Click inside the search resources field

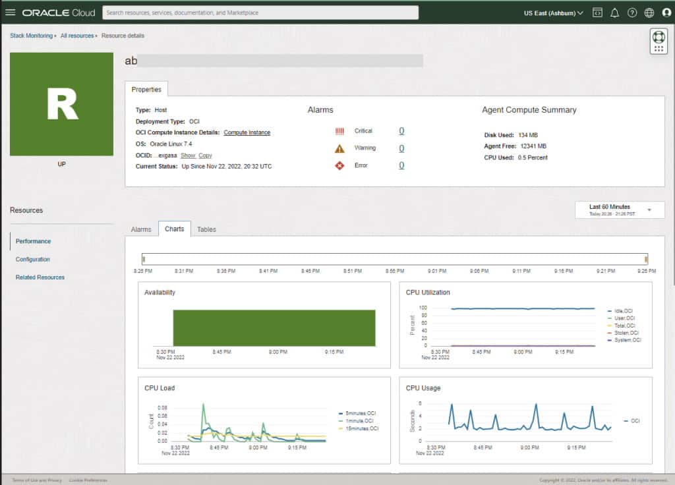tap(261, 12)
